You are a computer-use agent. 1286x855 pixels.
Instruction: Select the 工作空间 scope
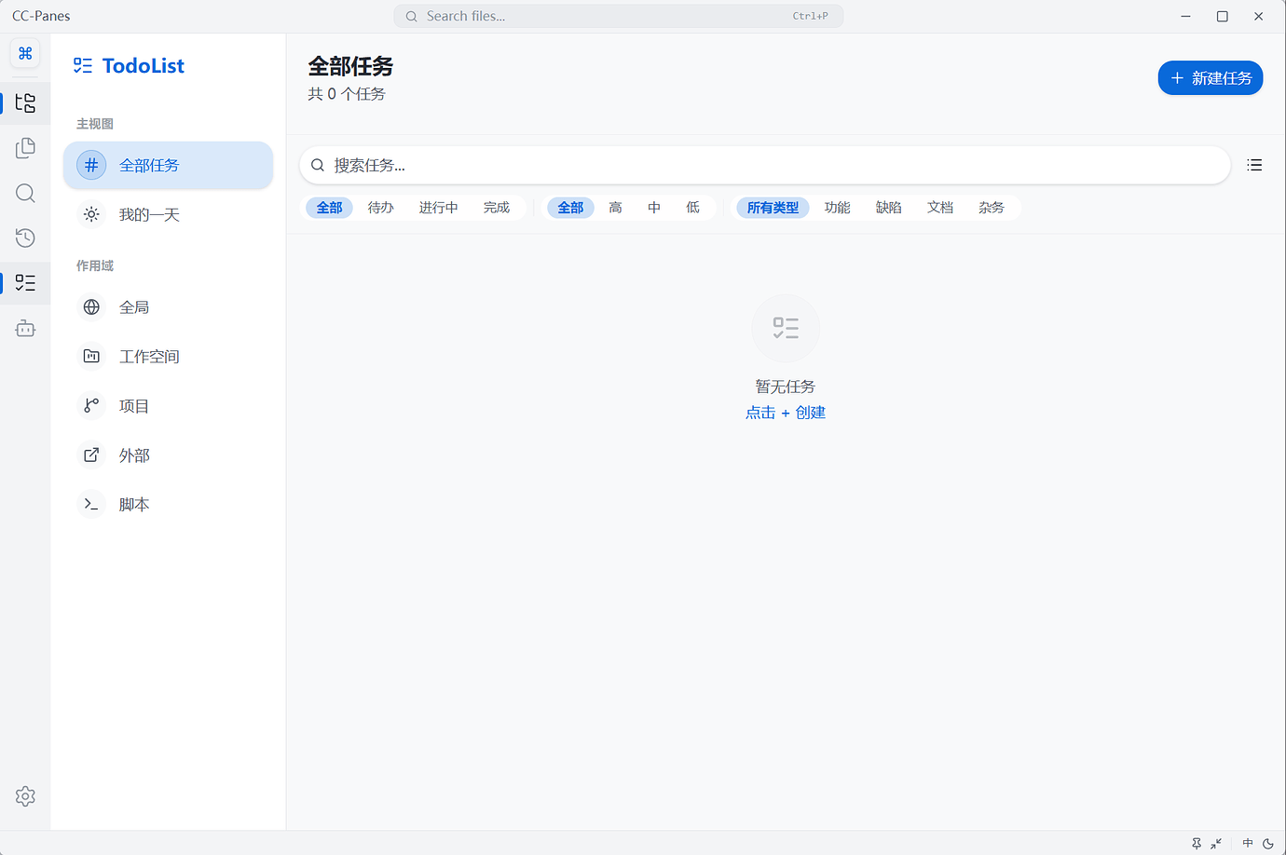point(168,357)
